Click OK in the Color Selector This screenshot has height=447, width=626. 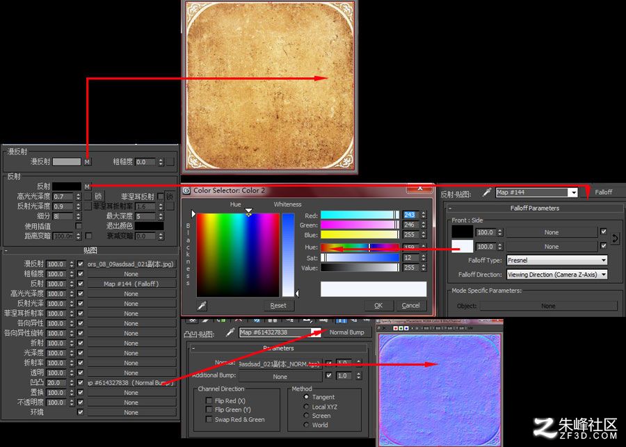click(378, 305)
